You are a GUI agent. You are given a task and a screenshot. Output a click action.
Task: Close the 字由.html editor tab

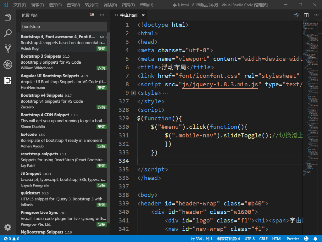[143, 15]
